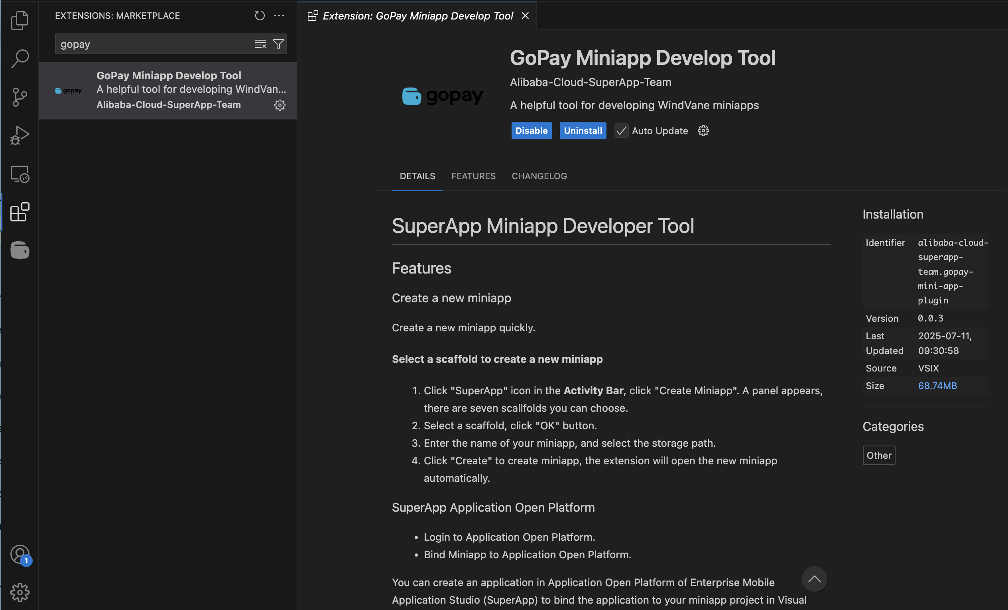Click the EXTENSIONS: MARKETPLACE panel title

(117, 16)
